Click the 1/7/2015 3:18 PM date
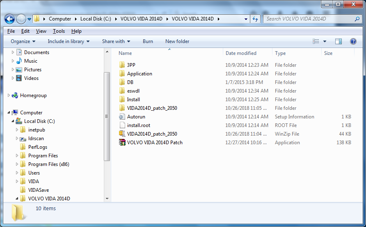This screenshot has width=366, height=227. tap(244, 82)
